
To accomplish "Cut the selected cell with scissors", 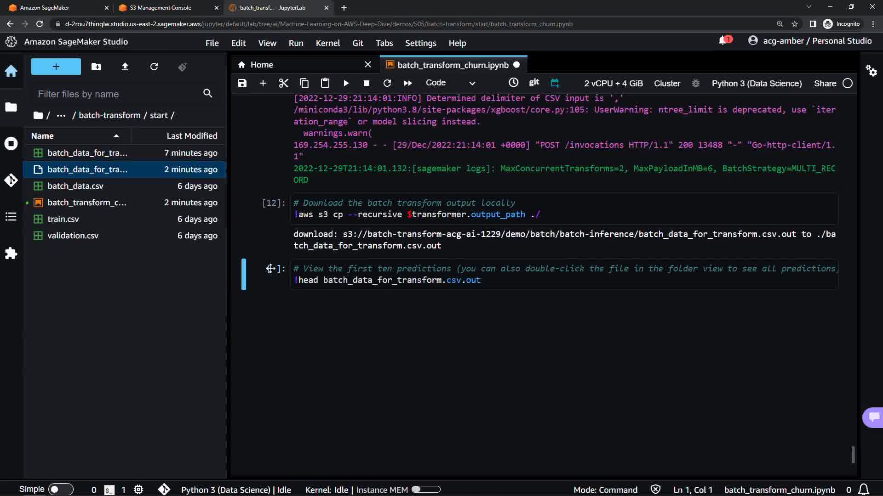I will [283, 83].
